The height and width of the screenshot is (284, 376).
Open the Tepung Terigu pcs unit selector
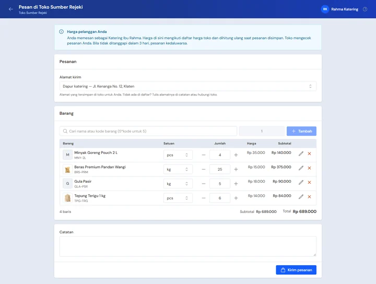178,198
